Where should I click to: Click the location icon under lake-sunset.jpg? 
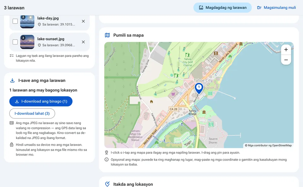point(39,45)
